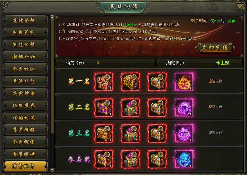
Task: Click the flaming 宇 orb reward icon
Action: [184, 82]
